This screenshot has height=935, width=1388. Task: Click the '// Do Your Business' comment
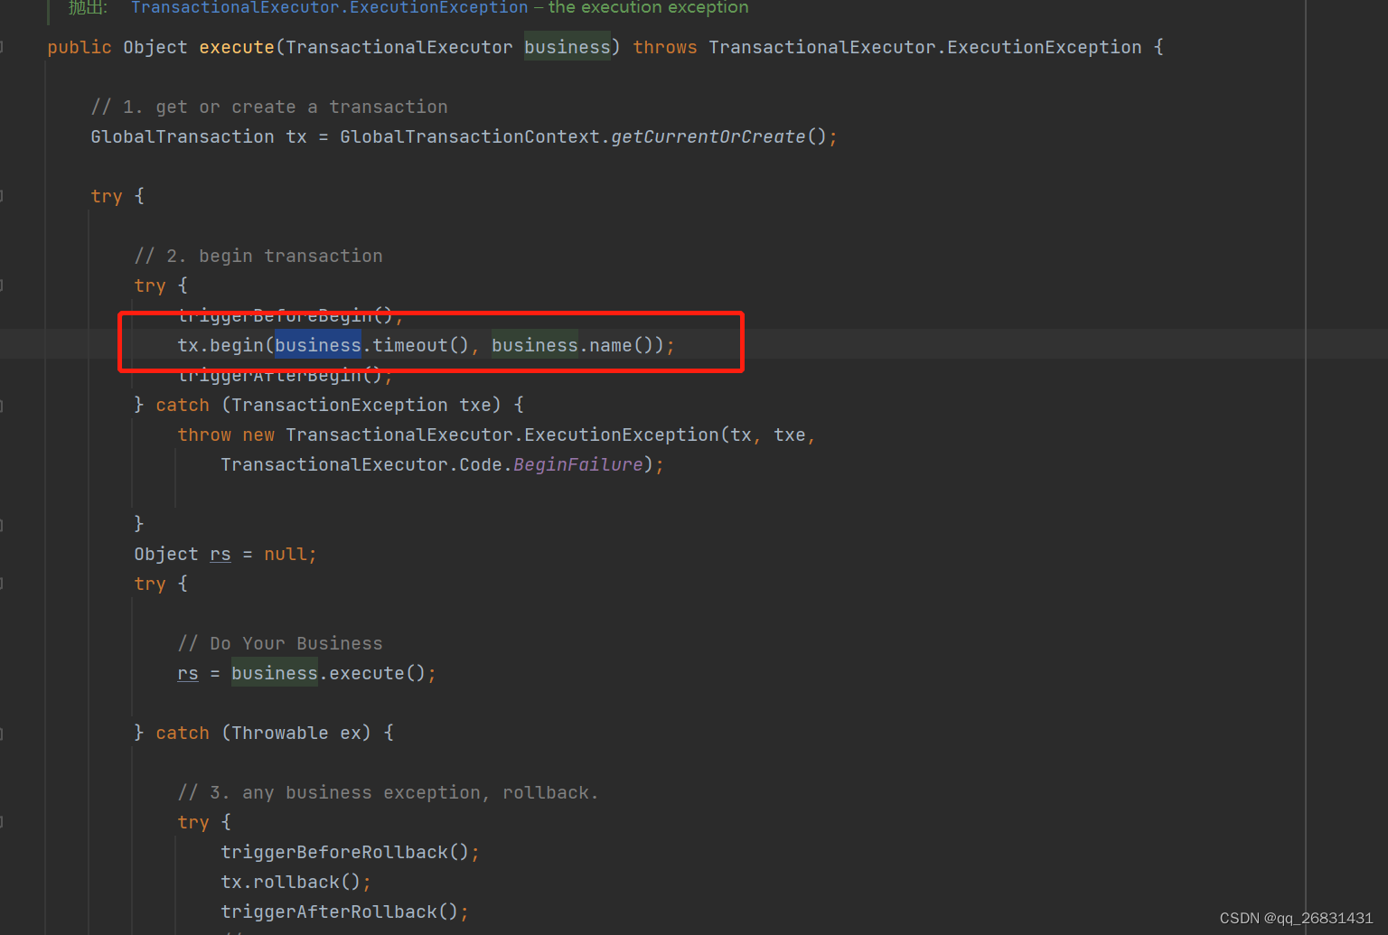(x=280, y=643)
